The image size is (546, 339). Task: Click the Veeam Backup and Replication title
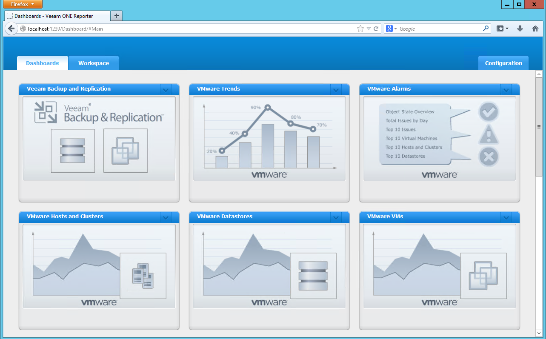[69, 89]
